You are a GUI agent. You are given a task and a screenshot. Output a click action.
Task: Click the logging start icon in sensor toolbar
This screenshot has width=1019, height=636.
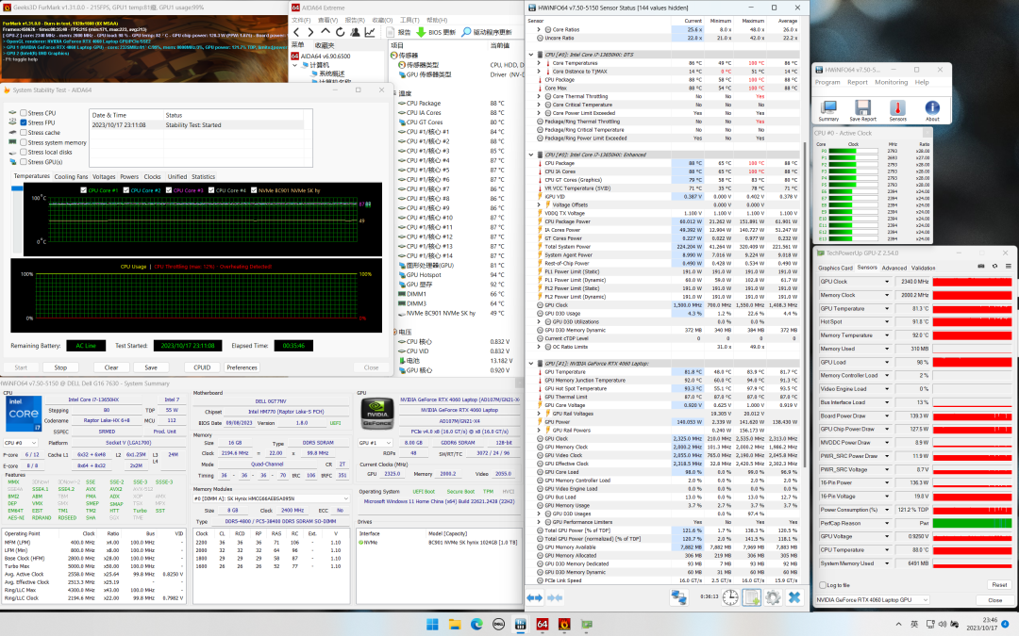tap(751, 597)
